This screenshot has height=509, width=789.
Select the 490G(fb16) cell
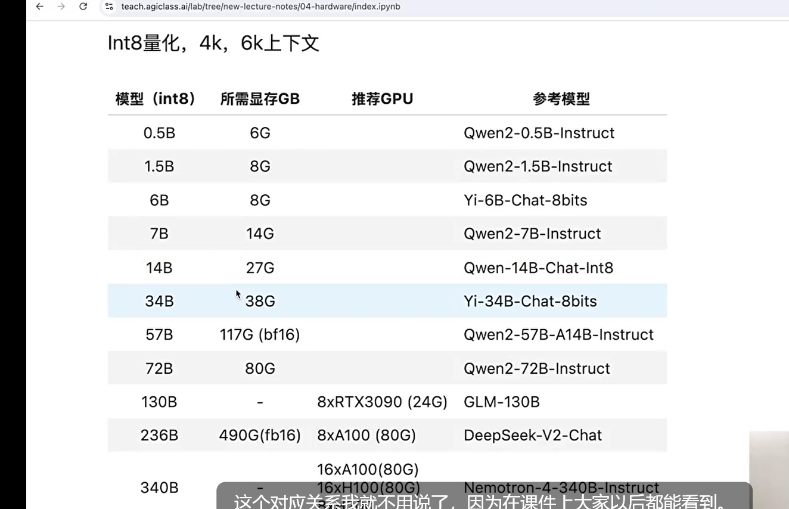click(x=260, y=436)
